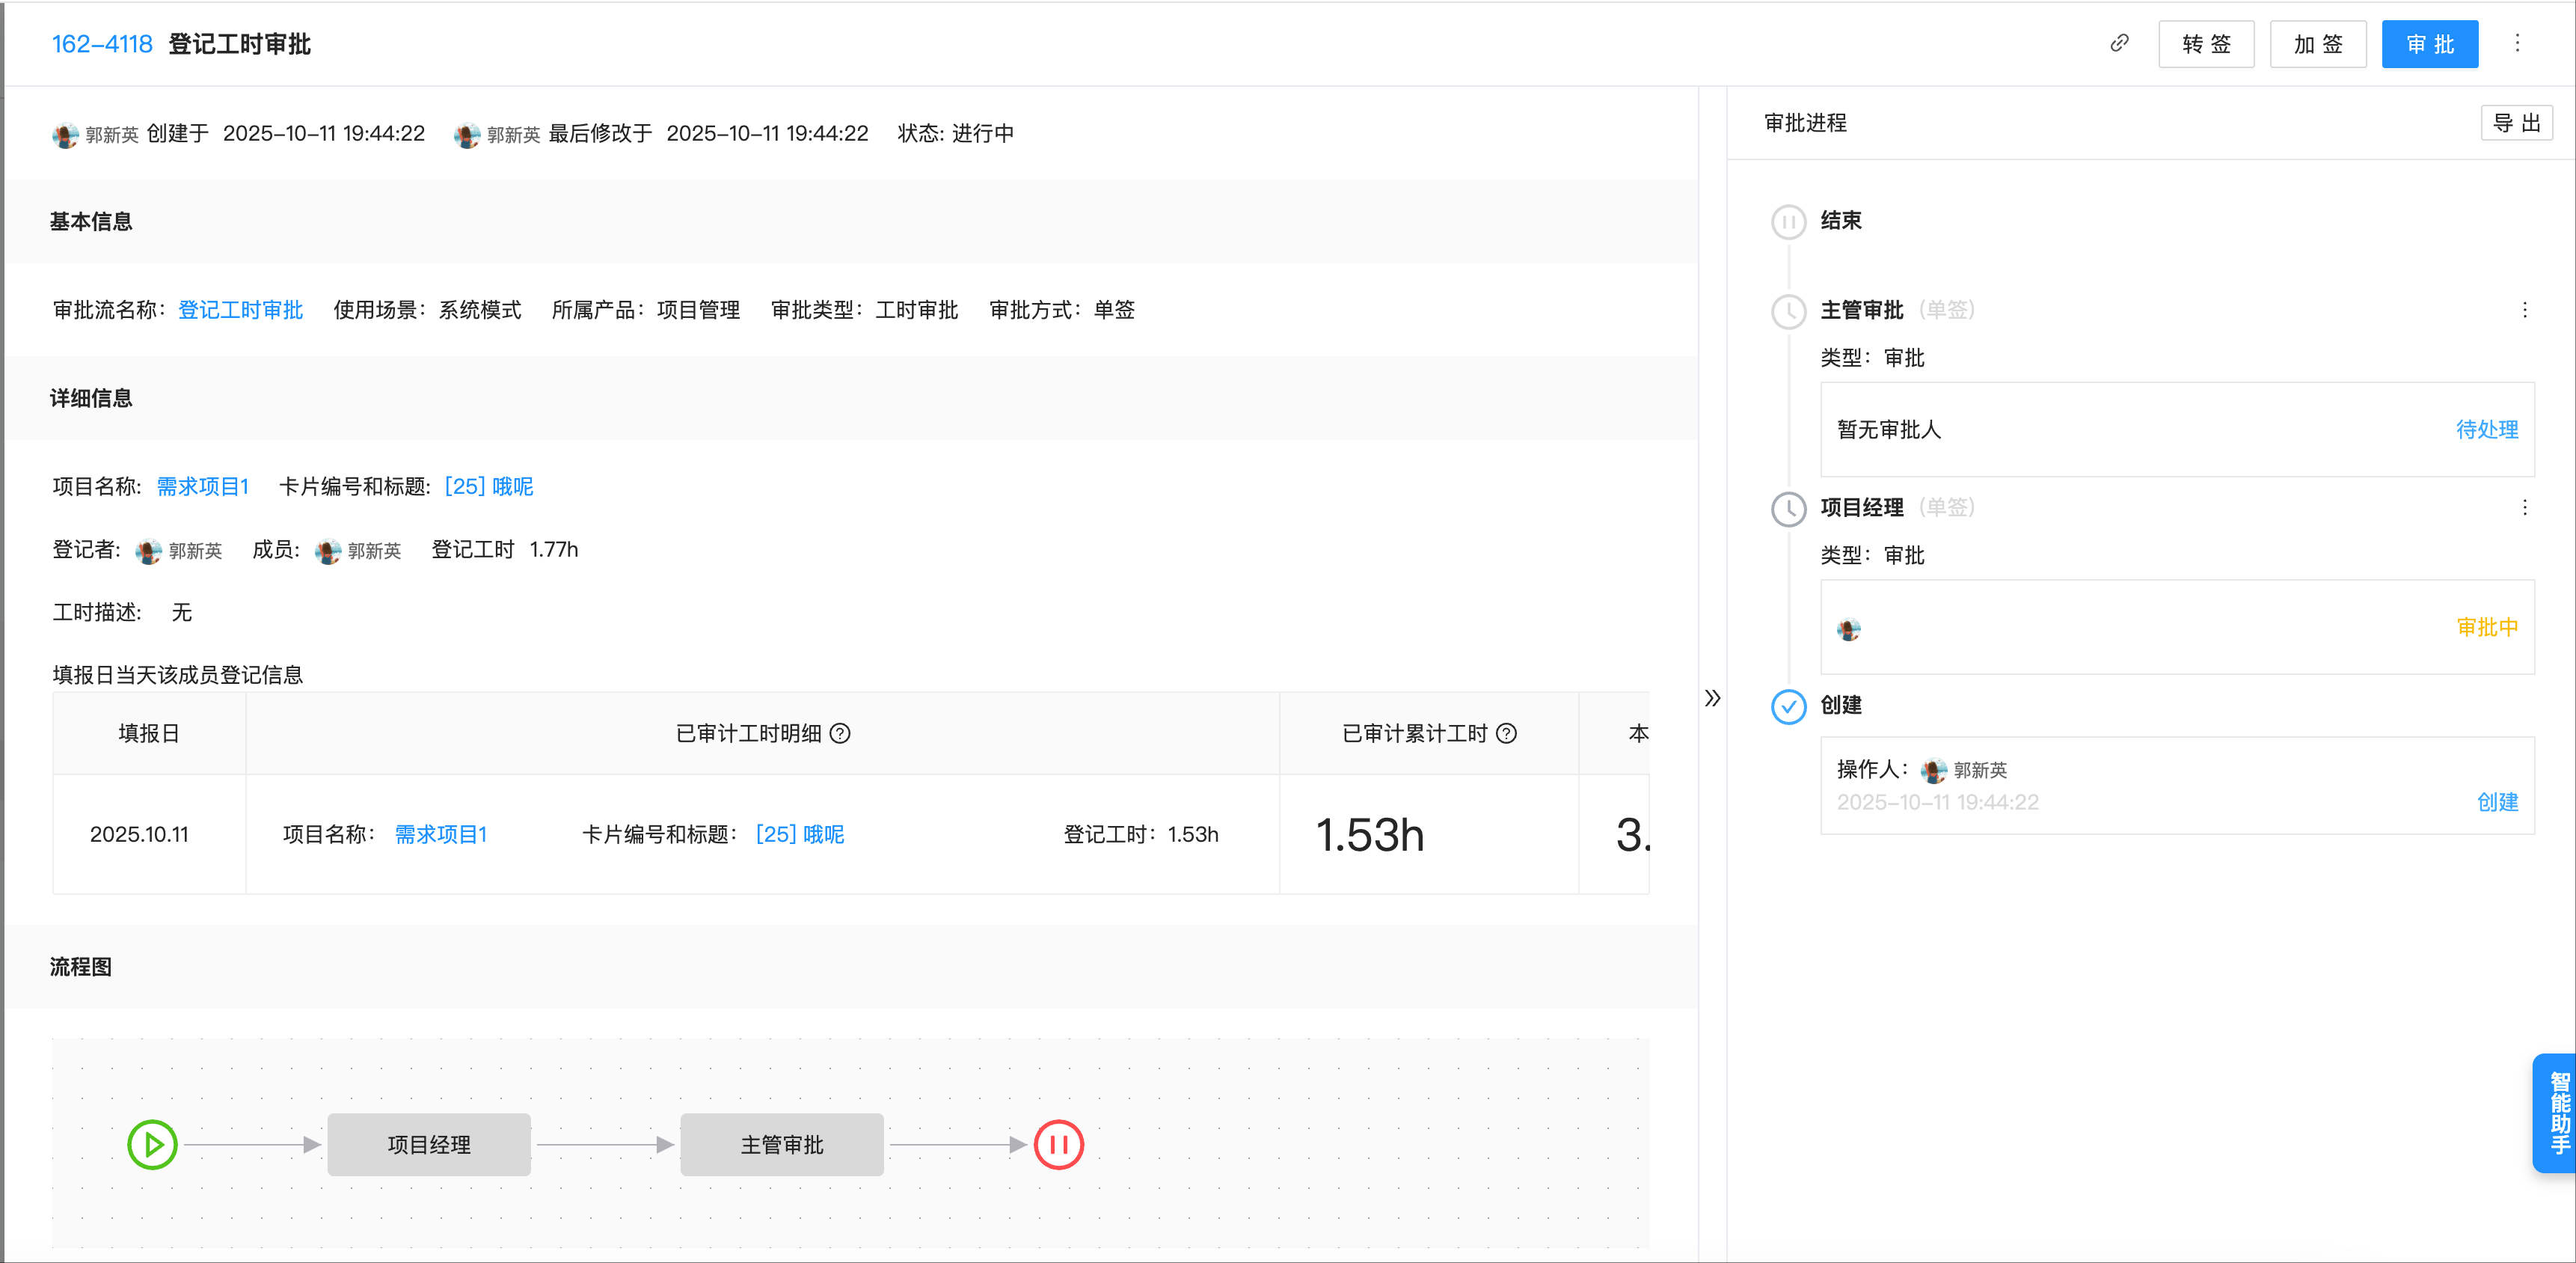Click the red end node icon
The width and height of the screenshot is (2576, 1263).
pyautogui.click(x=1058, y=1144)
